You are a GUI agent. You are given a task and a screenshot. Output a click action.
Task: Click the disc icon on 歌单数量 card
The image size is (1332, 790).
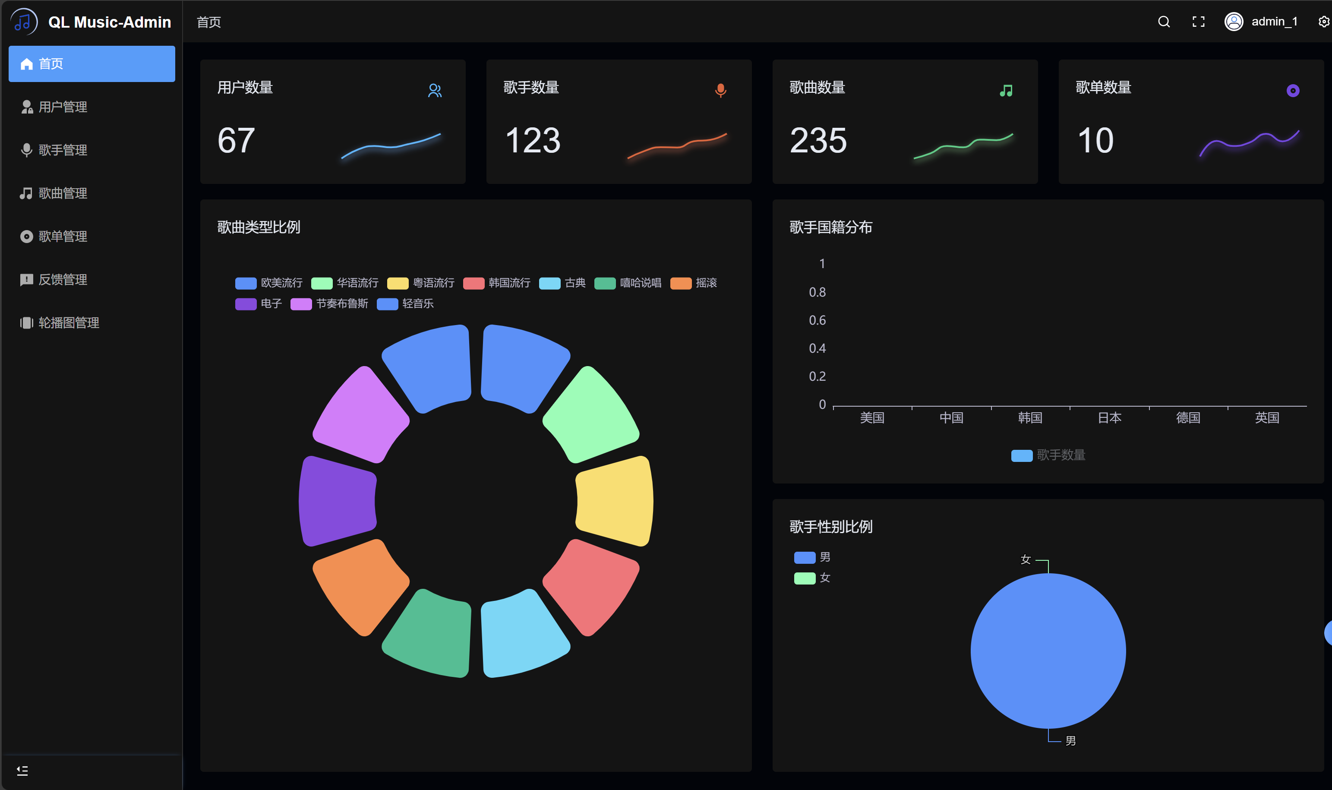1293,91
